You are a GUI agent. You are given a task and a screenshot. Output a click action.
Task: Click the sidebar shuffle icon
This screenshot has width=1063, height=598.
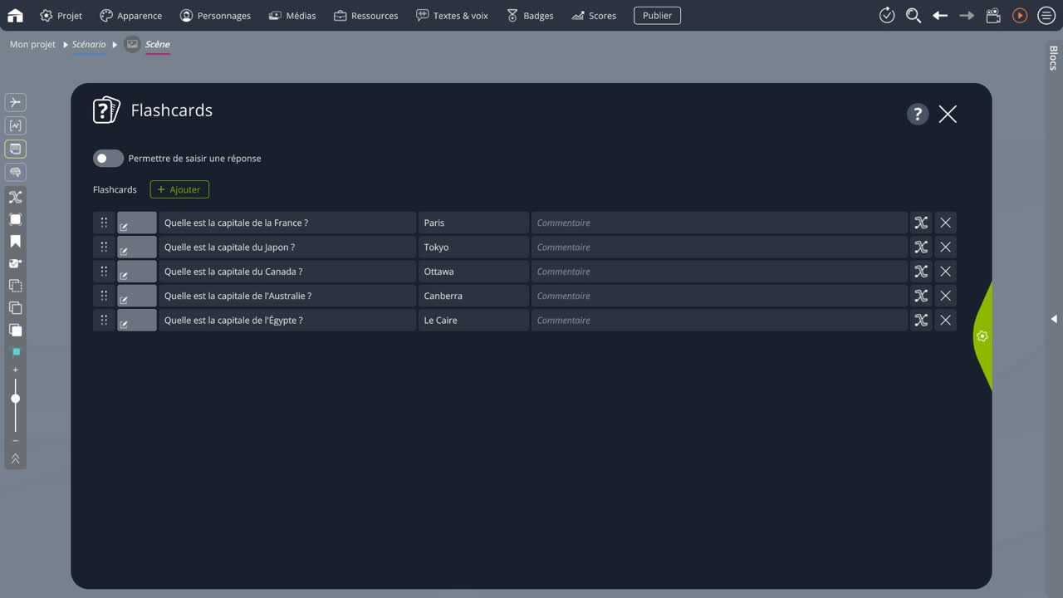coord(15,197)
